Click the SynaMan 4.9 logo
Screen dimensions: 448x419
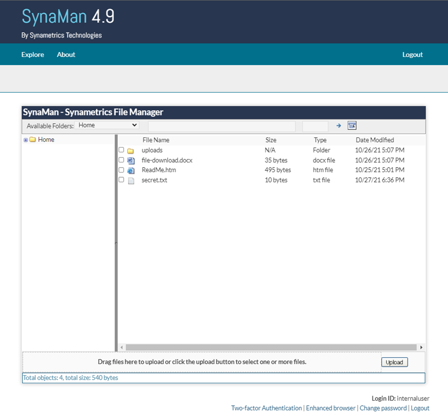pos(68,16)
